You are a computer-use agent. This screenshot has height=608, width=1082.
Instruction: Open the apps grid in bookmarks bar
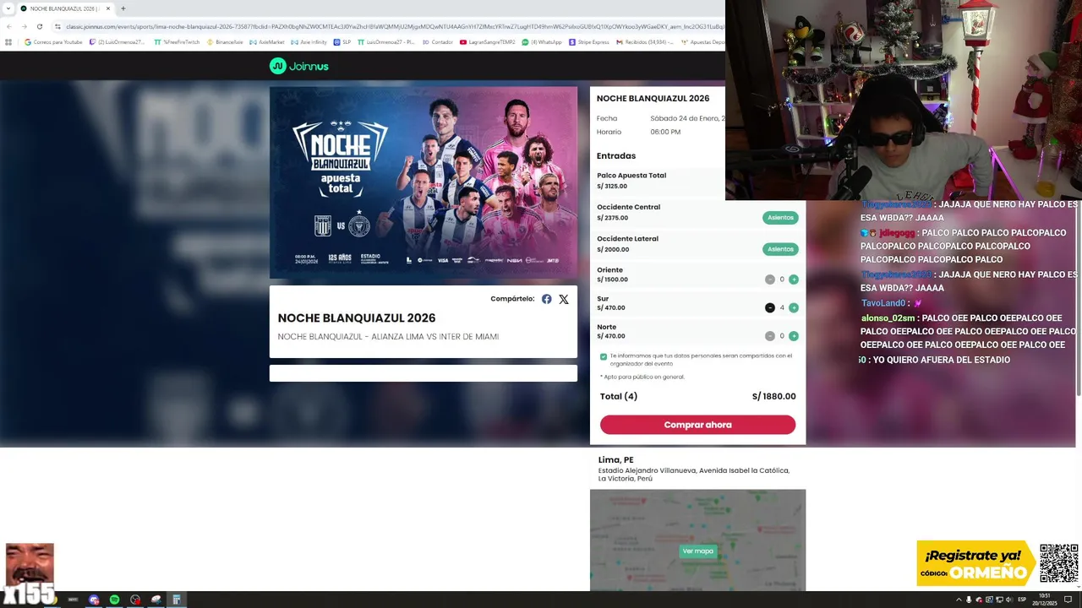point(9,41)
